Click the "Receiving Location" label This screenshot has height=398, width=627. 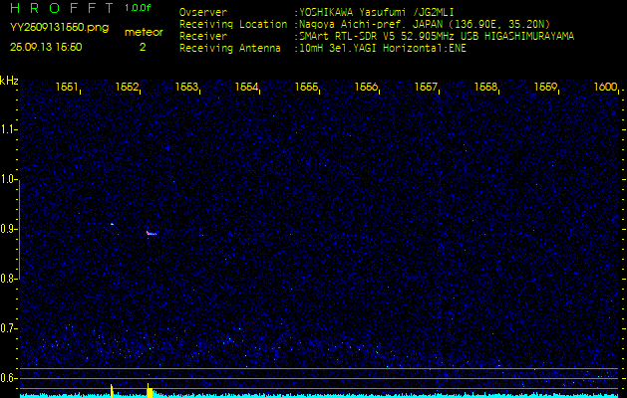click(233, 24)
